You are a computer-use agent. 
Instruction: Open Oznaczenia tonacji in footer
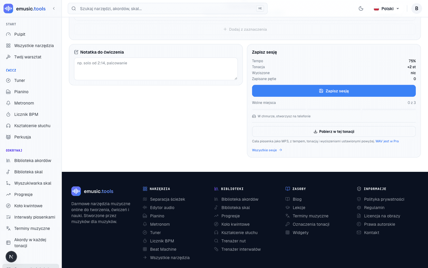point(311,224)
